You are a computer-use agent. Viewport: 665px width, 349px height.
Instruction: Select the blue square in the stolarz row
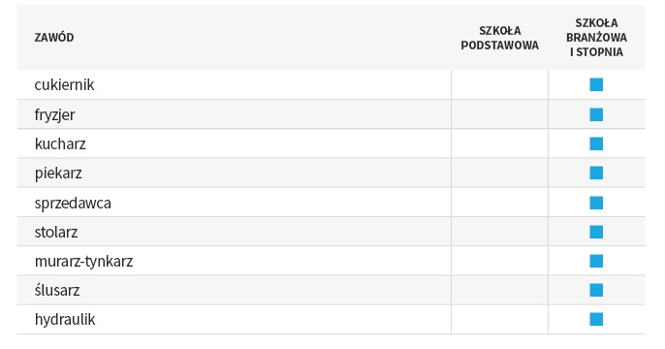coord(596,232)
